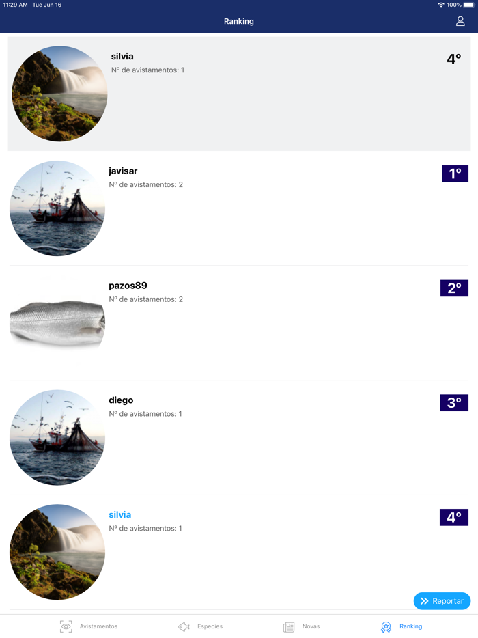Viewport: 478px width, 638px height.
Task: Tap the Avistamentos eye icon
Action: pyautogui.click(x=66, y=626)
